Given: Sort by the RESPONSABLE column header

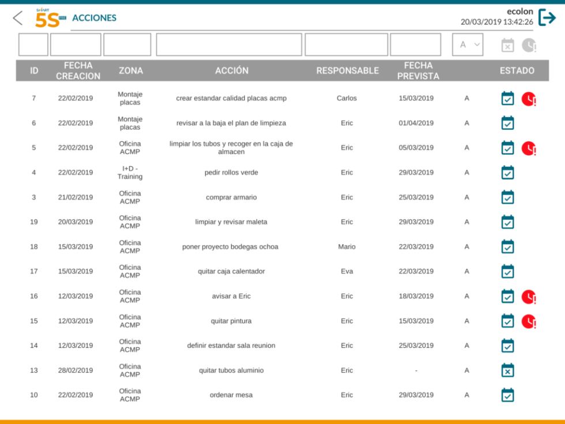Looking at the screenshot, I should click(x=347, y=70).
